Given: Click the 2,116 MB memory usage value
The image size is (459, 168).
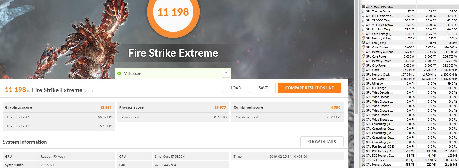Looking at the screenshot, I should tap(451, 165).
